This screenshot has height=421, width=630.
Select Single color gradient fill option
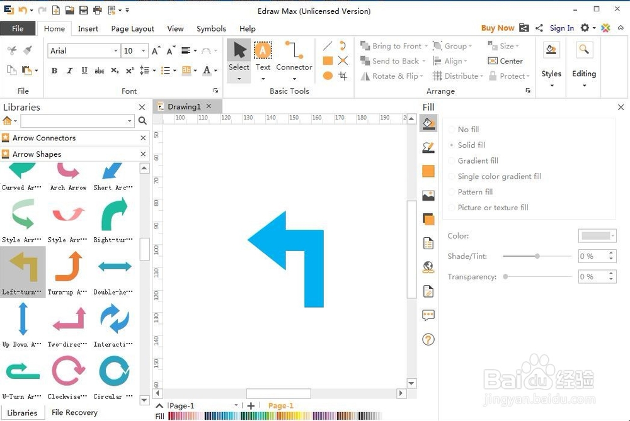tap(495, 176)
